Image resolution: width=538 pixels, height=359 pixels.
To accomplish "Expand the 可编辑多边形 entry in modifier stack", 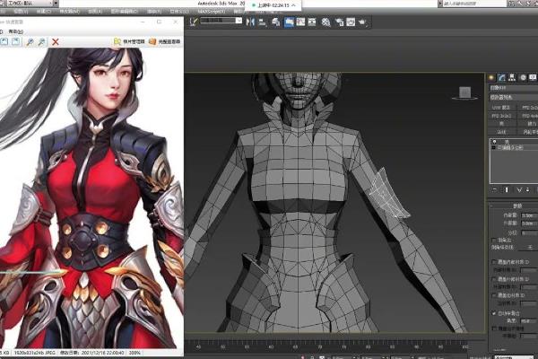I will pos(494,148).
